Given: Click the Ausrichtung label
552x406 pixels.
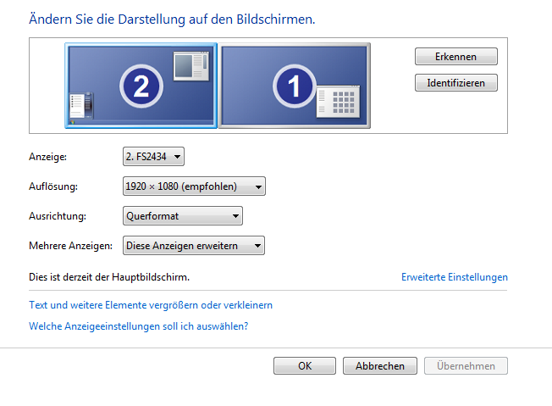Looking at the screenshot, I should 58,215.
